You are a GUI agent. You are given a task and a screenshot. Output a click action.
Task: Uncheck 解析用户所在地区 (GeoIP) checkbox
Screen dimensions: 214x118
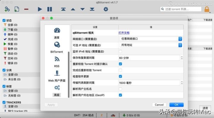pyautogui.click(x=120, y=95)
